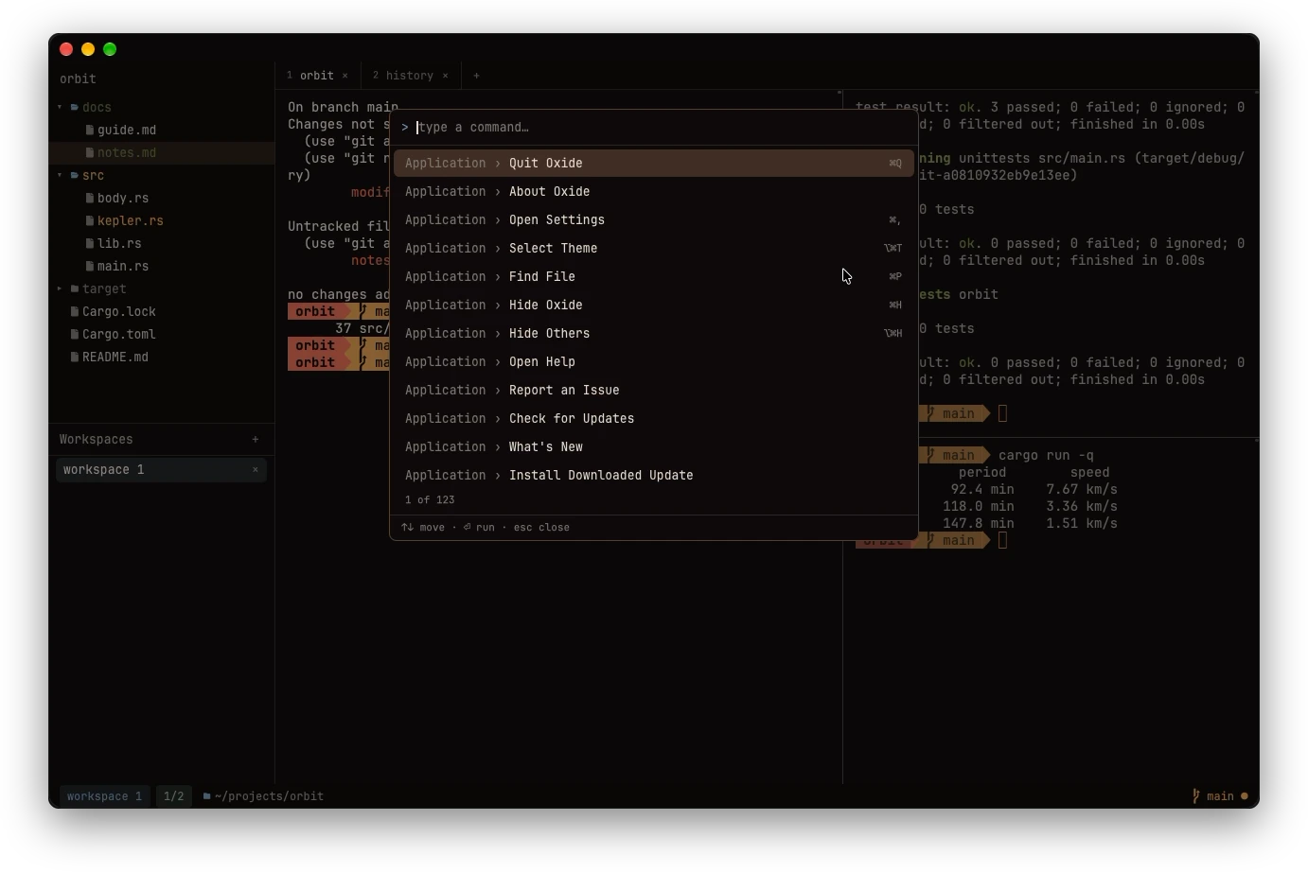Select workspace 1 in Workspaces list
The image size is (1308, 873).
click(x=161, y=469)
